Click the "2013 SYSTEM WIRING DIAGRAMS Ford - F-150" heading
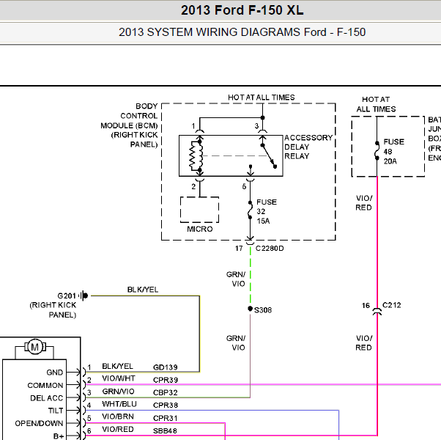441x440 pixels. point(242,32)
